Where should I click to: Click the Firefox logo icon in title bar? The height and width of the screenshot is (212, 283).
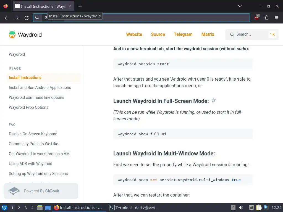click(6, 6)
